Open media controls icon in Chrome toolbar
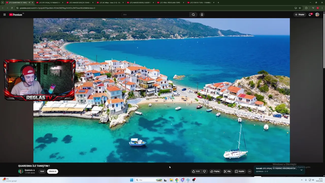325x183 pixels. pos(313,8)
